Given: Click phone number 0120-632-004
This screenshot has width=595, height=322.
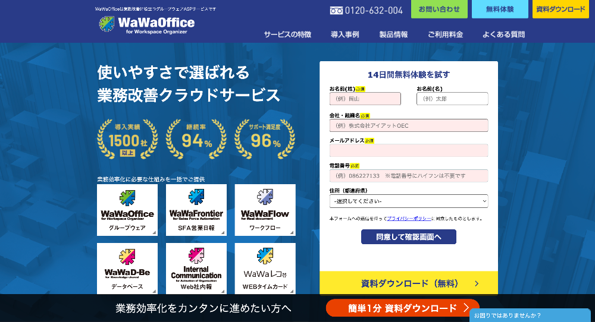Looking at the screenshot, I should (374, 11).
